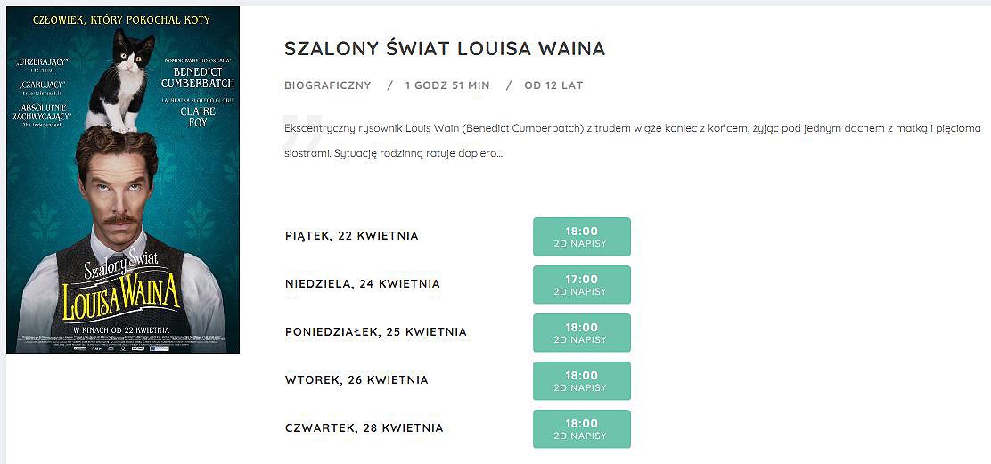This screenshot has height=464, width=991.
Task: Open the Szalony Świat Louisa Waina poster
Action: pyautogui.click(x=123, y=180)
